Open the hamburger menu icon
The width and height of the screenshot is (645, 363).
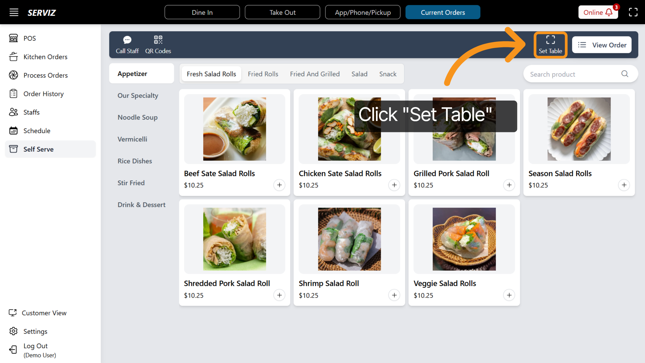[x=14, y=12]
